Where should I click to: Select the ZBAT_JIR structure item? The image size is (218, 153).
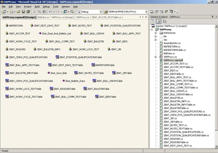pos(114,49)
